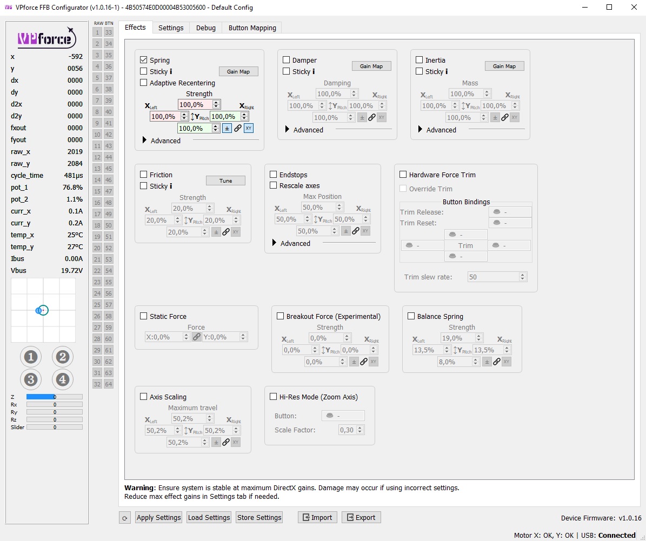Viewport: 646px width, 541px height.
Task: Click the Import button
Action: [317, 518]
